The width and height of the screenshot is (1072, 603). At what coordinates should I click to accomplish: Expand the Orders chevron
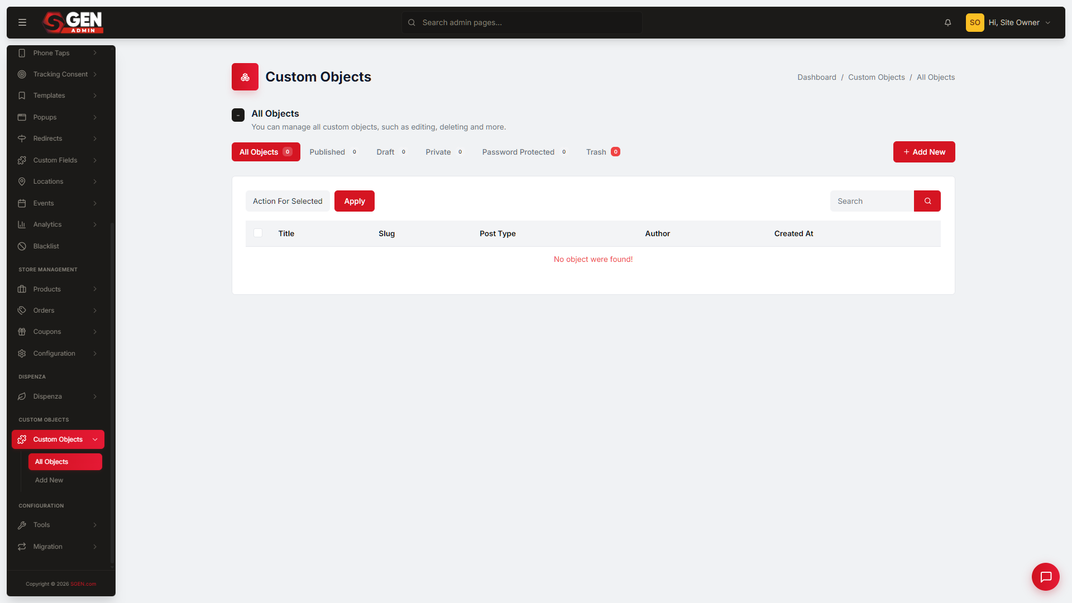(95, 310)
